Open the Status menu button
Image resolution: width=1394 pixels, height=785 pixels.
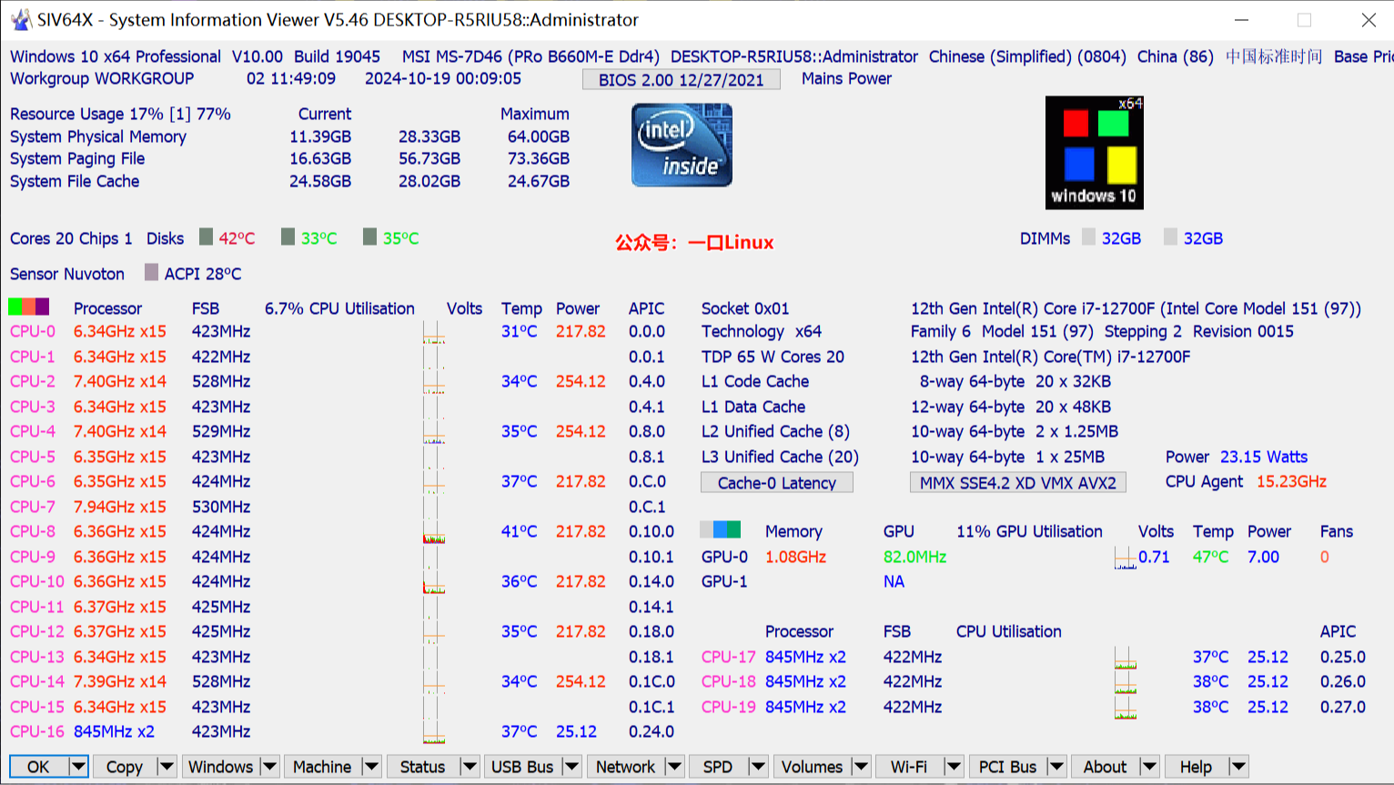coord(423,767)
